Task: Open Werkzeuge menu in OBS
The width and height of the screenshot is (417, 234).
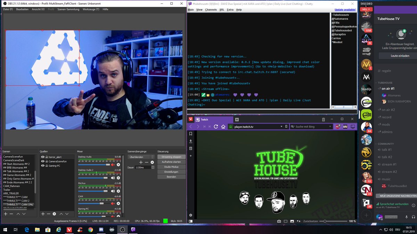Action: [91, 9]
